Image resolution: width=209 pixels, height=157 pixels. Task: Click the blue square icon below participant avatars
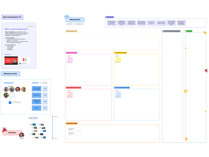(10, 102)
